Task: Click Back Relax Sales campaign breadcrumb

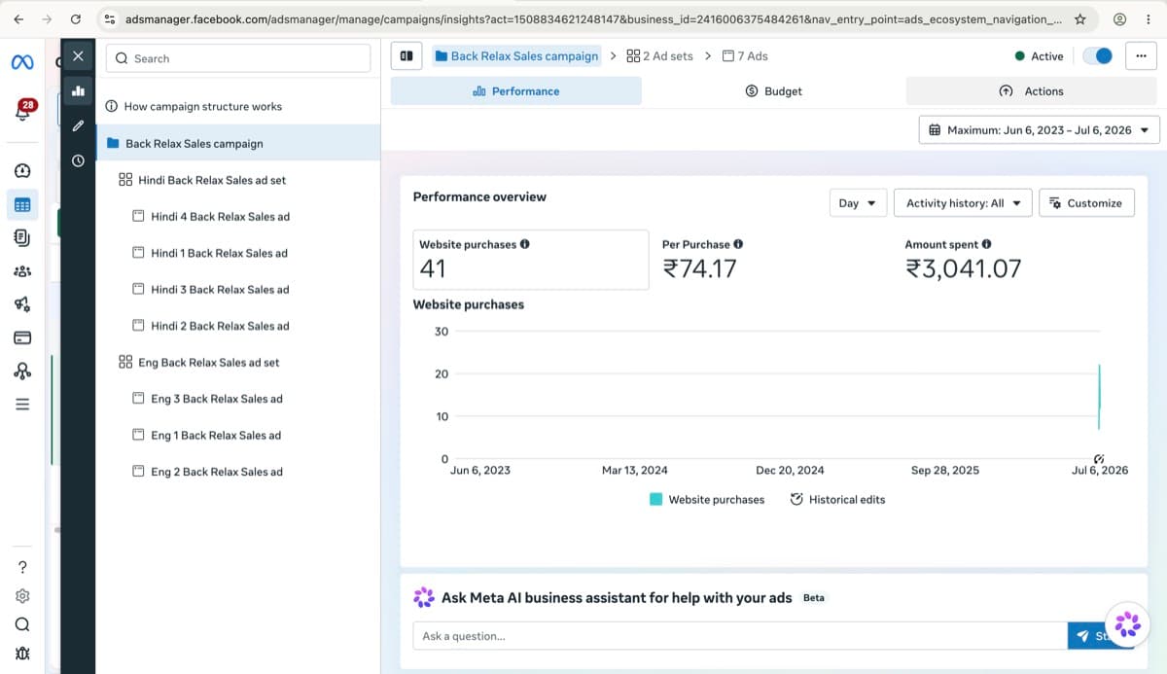Action: coord(516,56)
